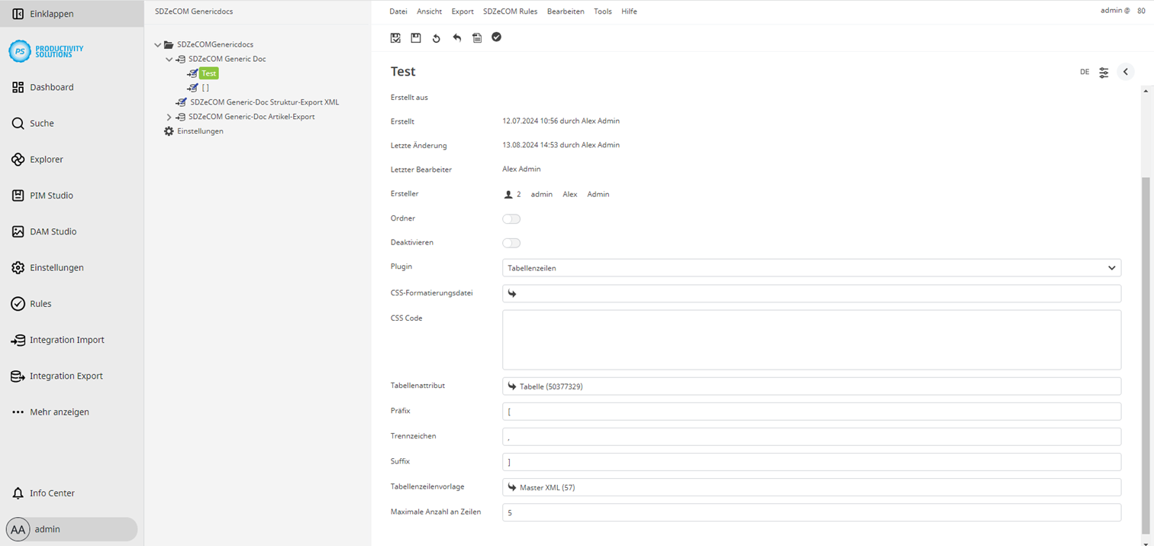The width and height of the screenshot is (1154, 546).
Task: Open the SDZeCOM Rules menu
Action: (510, 11)
